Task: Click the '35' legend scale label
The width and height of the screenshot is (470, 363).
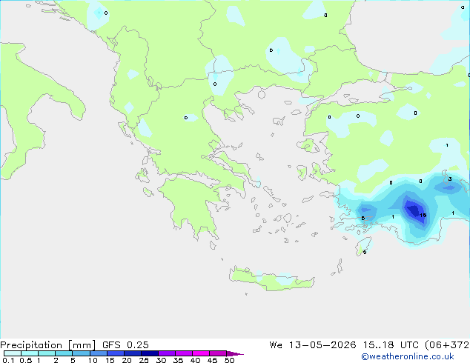Action: point(178,360)
